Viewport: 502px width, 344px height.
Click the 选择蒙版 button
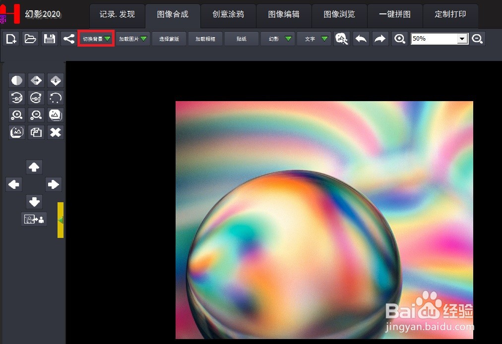coord(169,39)
